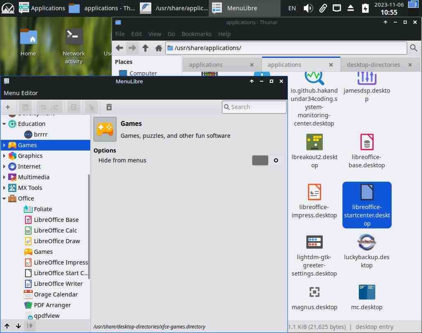Screen dimensions: 422x333
Task: Go back in Thunar
Action: coord(119,48)
